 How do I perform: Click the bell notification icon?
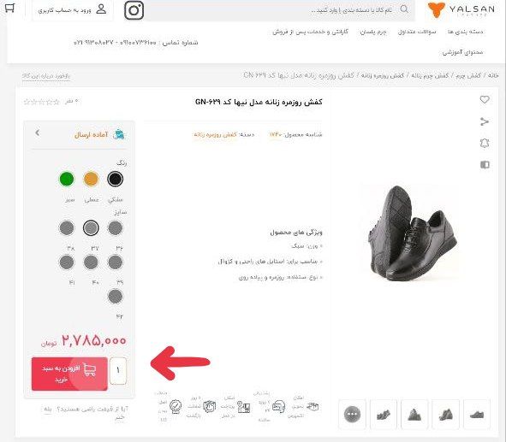coord(485,144)
